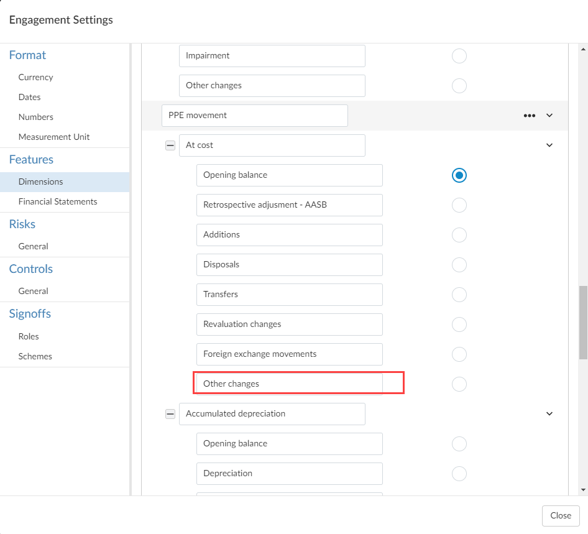
Task: Select the Foreign exchange movements radio
Action: 459,354
